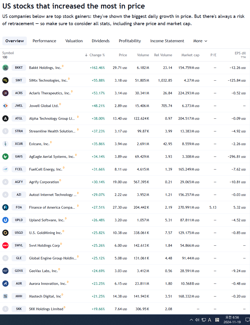Click the Agrify Corporation logo icon

pos(5,182)
